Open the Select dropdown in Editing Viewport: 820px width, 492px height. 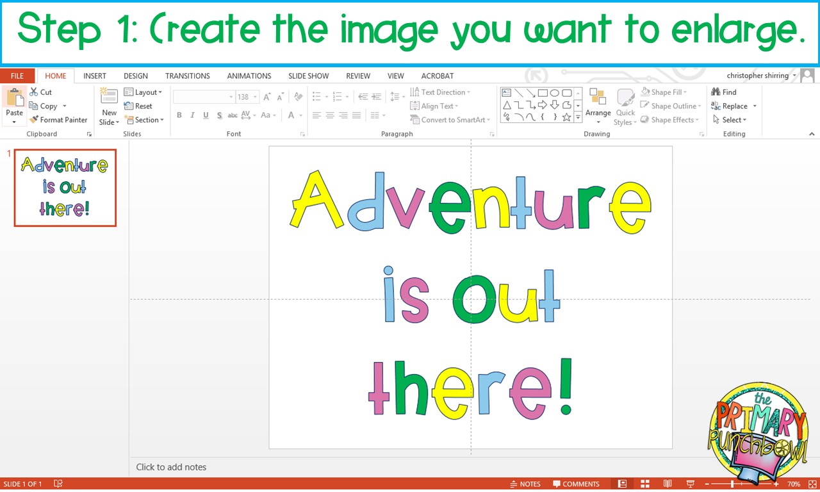click(x=729, y=120)
